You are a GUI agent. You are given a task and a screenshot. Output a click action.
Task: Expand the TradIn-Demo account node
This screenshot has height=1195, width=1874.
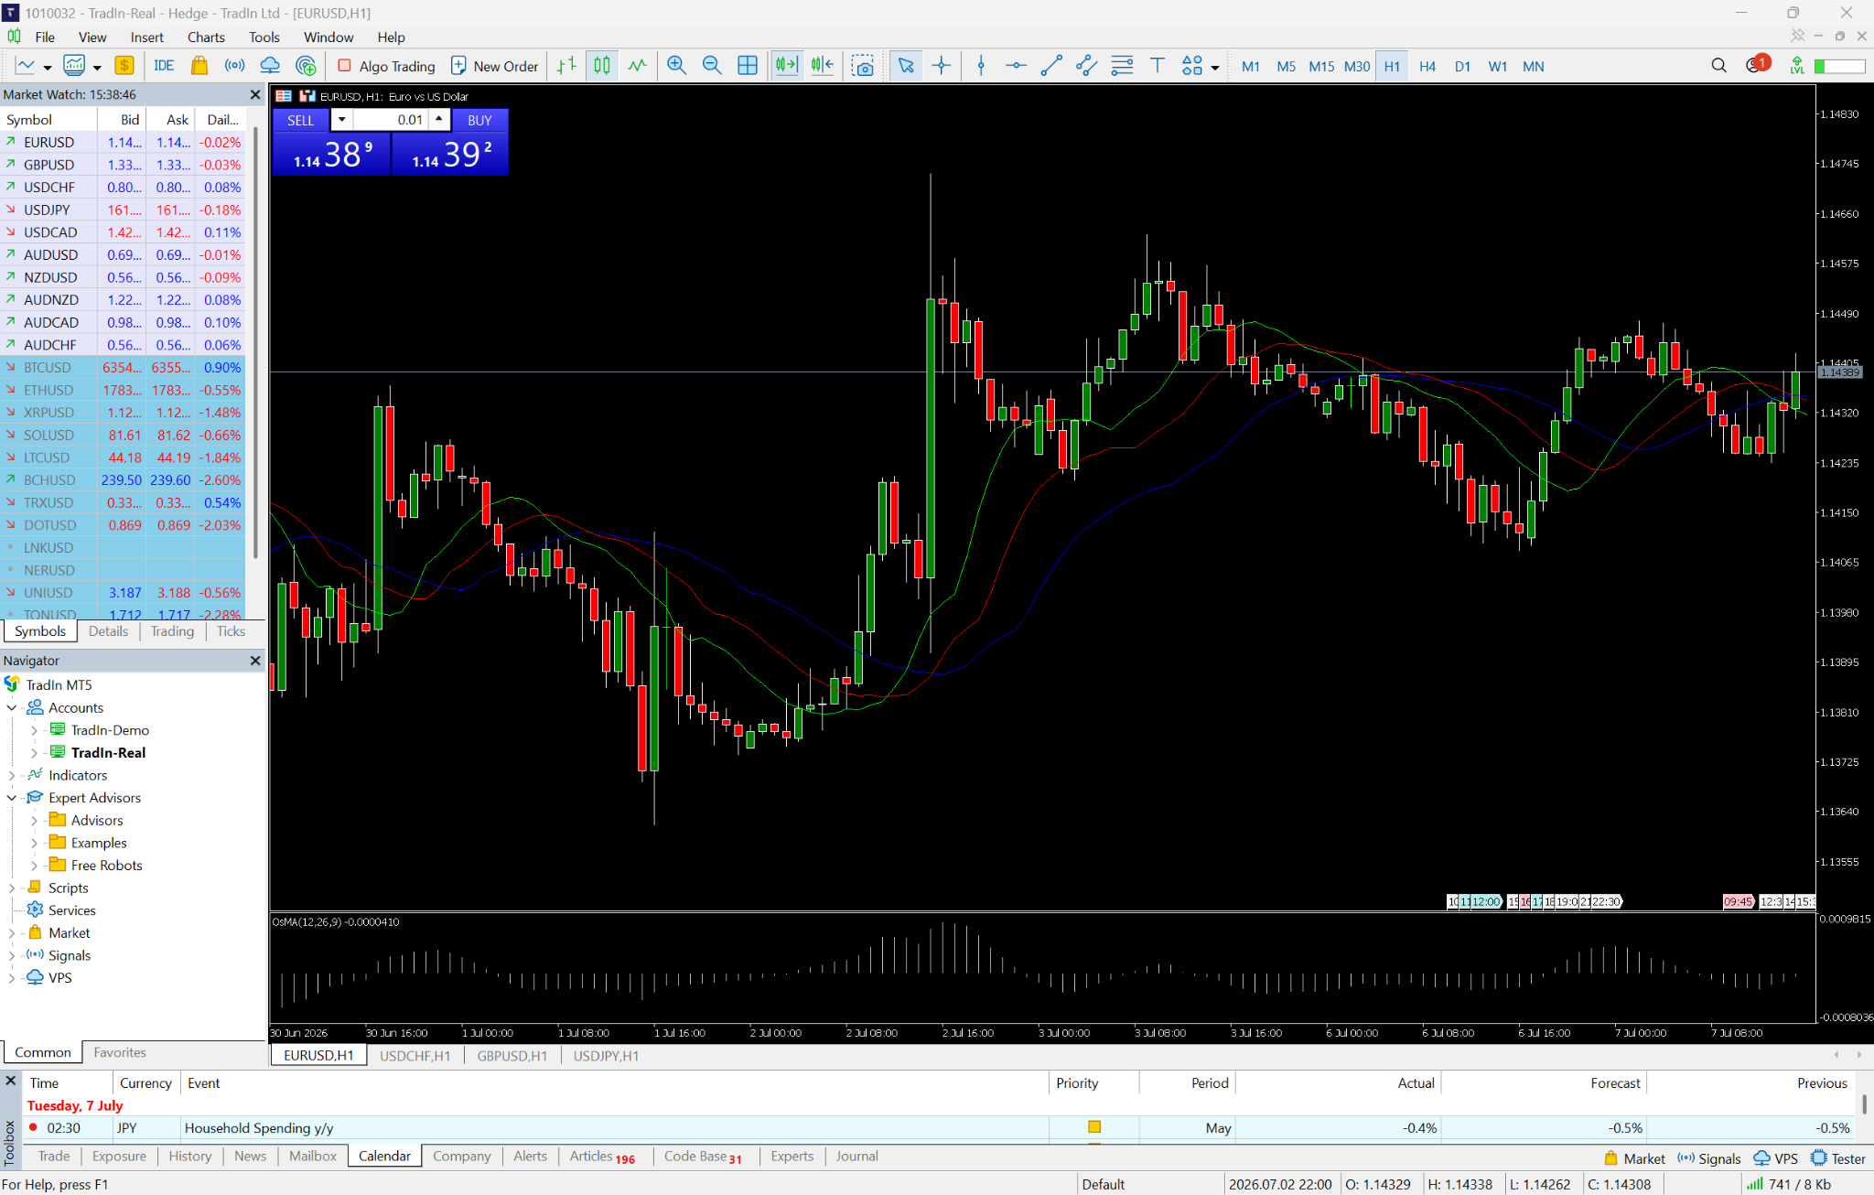click(x=34, y=730)
